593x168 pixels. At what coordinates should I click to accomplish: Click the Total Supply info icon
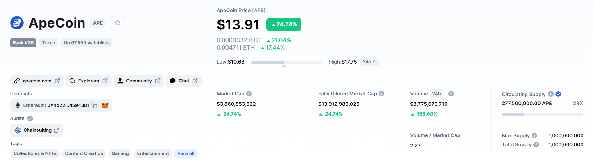point(536,144)
